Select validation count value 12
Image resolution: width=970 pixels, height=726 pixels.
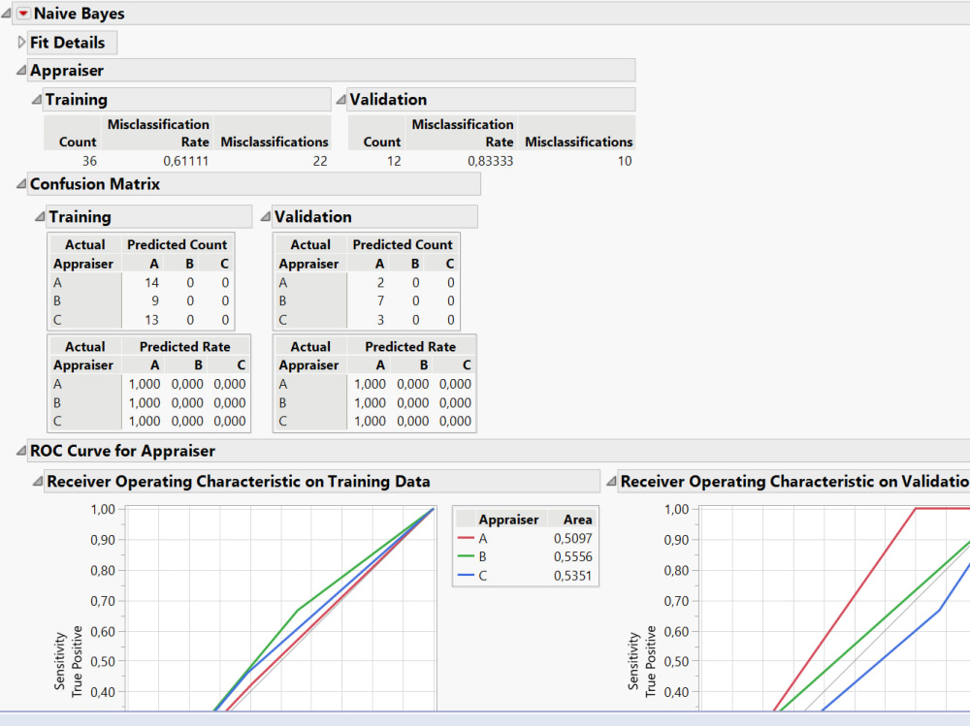pos(394,161)
